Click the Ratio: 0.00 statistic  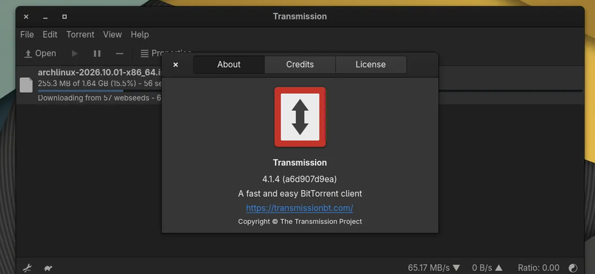tap(539, 268)
